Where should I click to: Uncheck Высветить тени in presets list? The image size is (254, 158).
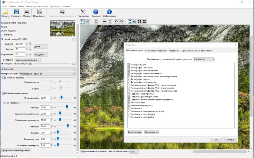[x=129, y=102]
